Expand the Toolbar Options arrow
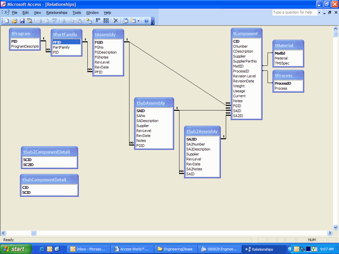This screenshot has height=254, width=339. pyautogui.click(x=153, y=21)
